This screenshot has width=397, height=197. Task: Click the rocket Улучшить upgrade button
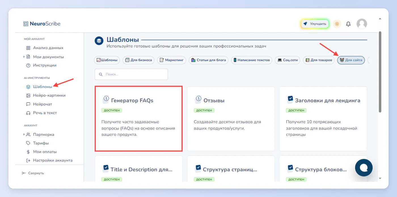coord(315,24)
